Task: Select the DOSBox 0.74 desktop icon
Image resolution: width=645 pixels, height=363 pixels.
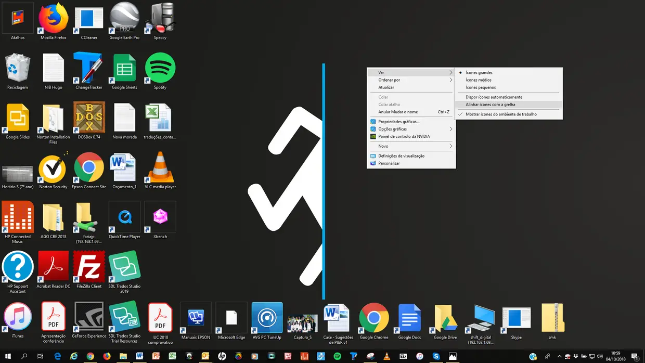Action: coord(89,121)
